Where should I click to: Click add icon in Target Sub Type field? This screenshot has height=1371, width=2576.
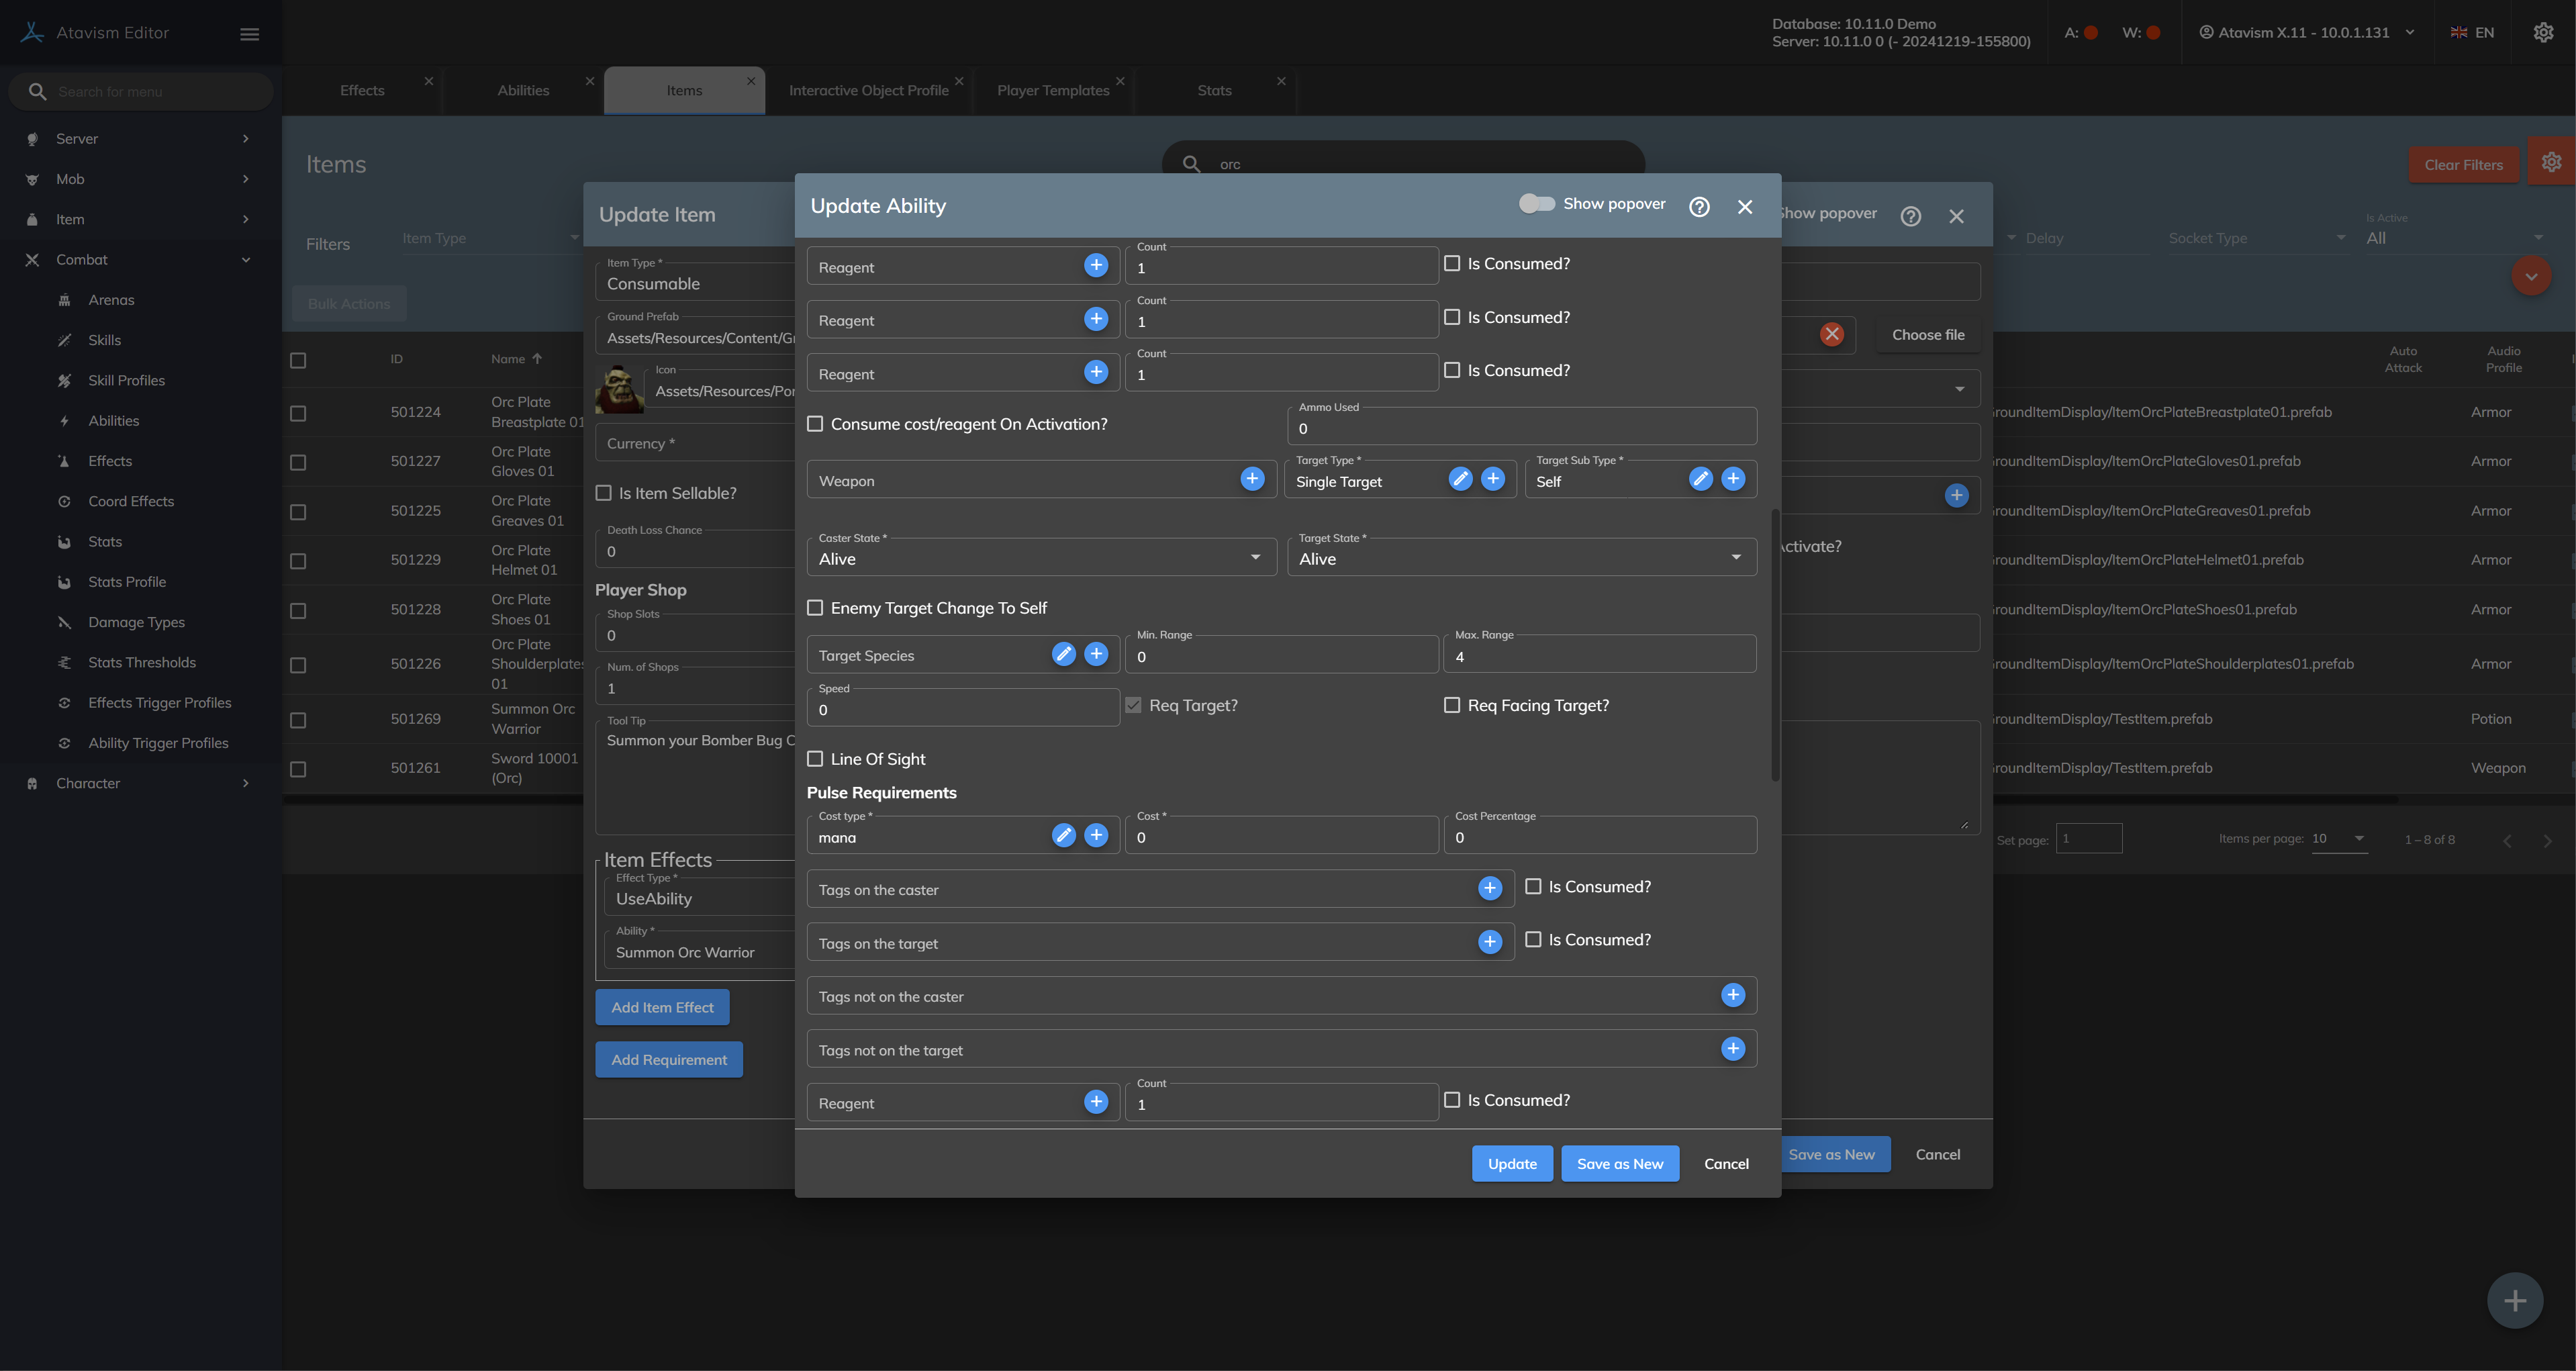[x=1733, y=479]
